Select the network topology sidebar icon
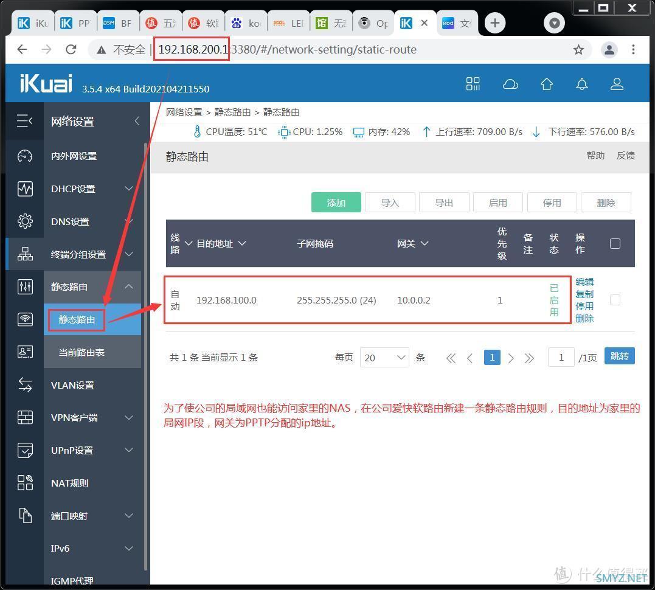 [25, 254]
